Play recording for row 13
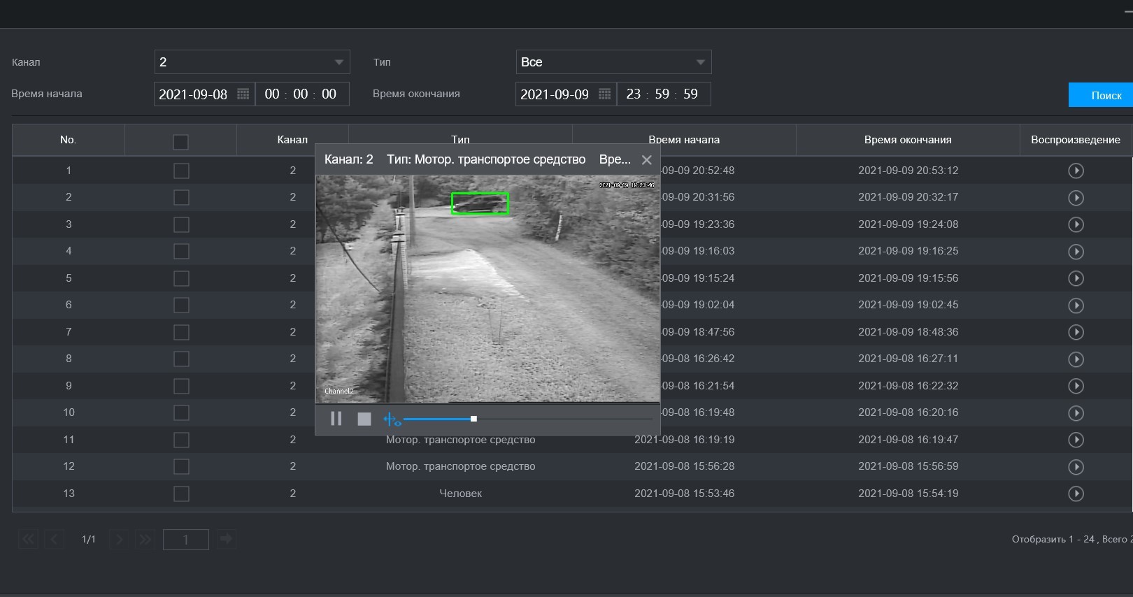 click(x=1076, y=494)
